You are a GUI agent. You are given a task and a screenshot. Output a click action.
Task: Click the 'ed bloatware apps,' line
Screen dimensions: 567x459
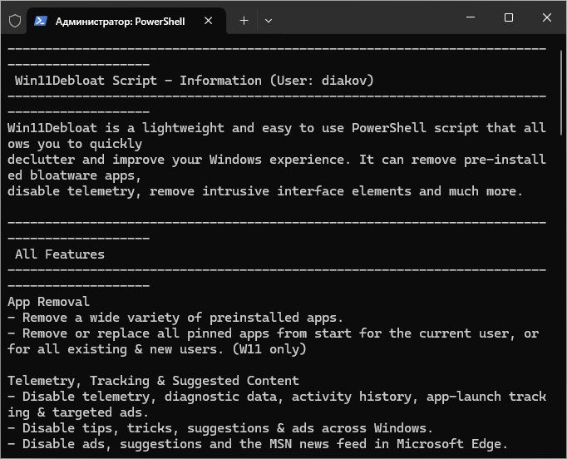(x=74, y=175)
